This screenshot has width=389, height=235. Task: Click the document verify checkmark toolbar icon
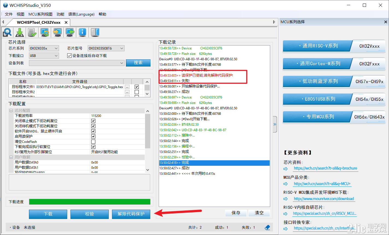(32, 32)
